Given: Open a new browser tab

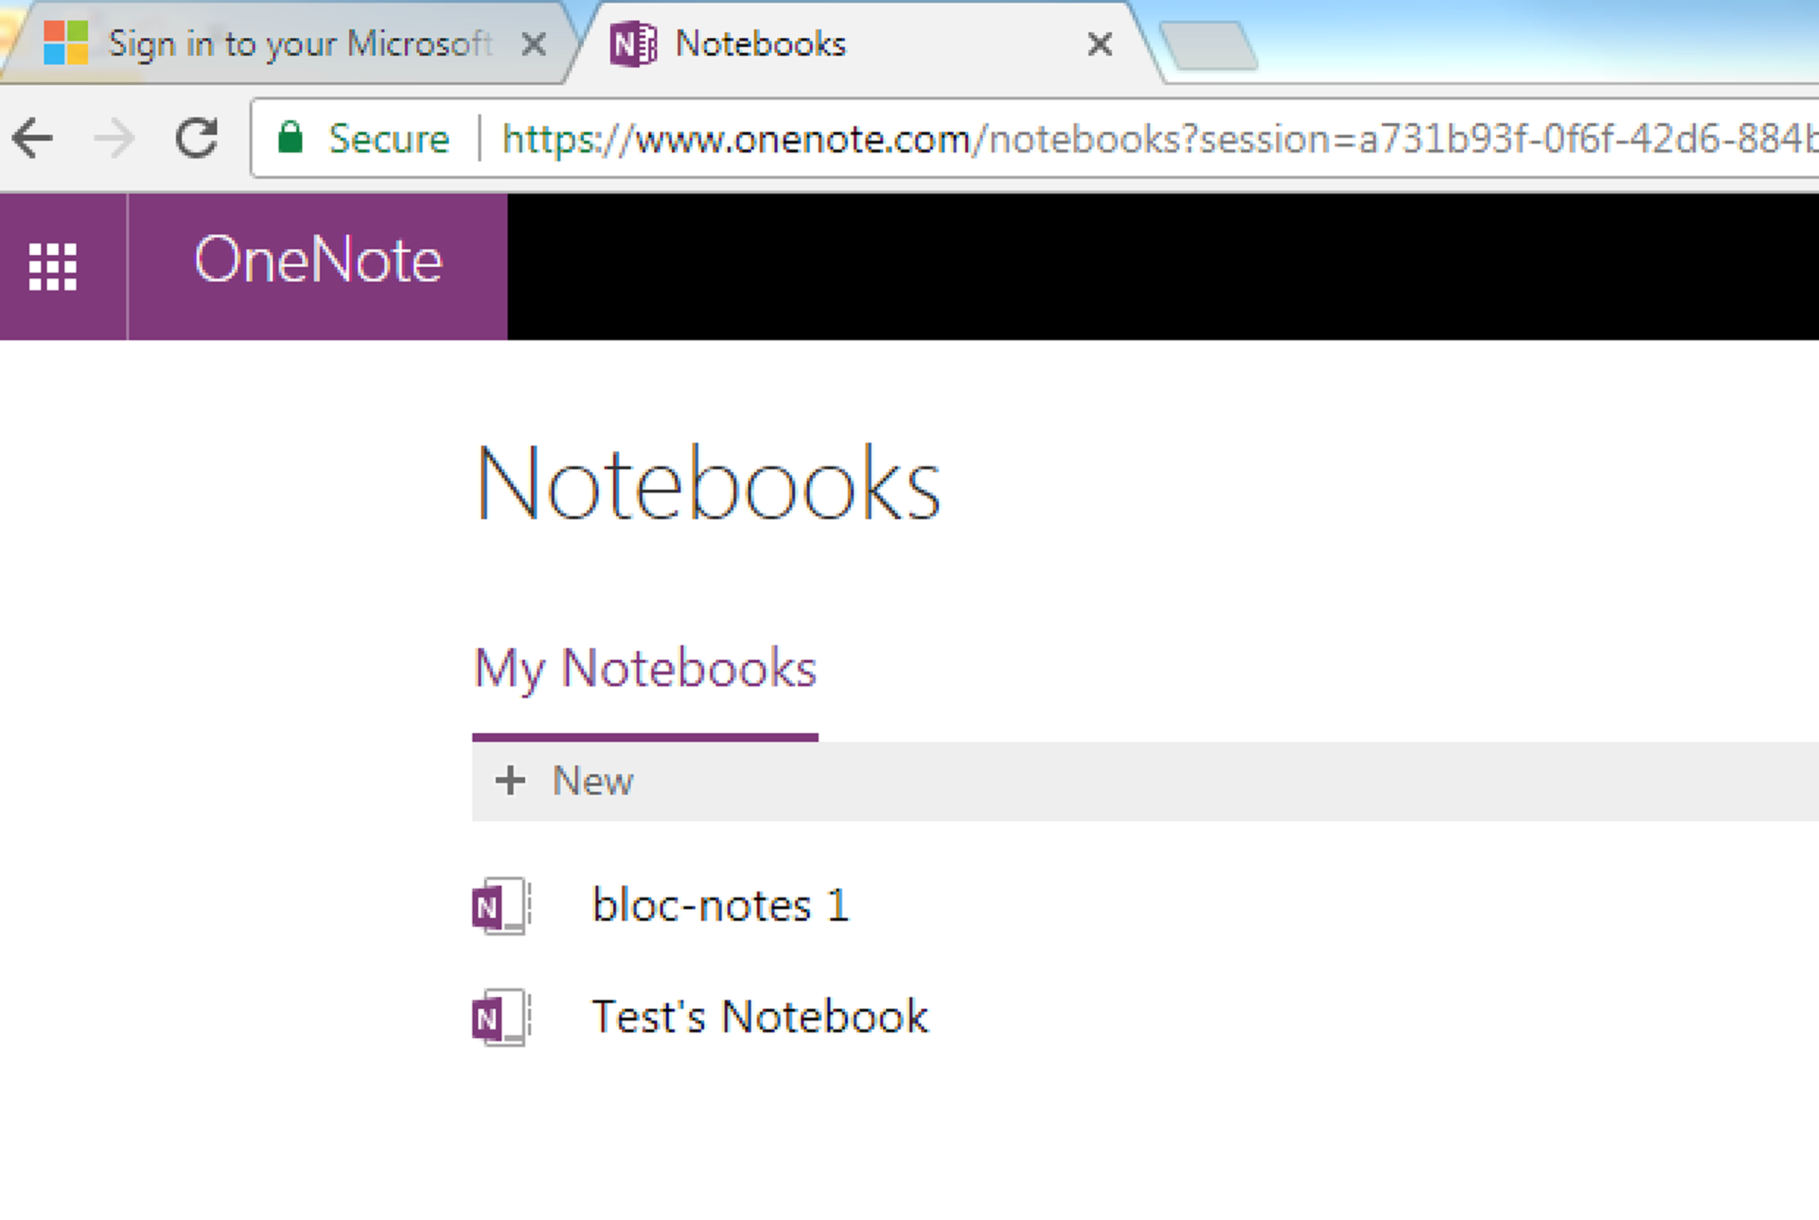Looking at the screenshot, I should coord(1208,45).
